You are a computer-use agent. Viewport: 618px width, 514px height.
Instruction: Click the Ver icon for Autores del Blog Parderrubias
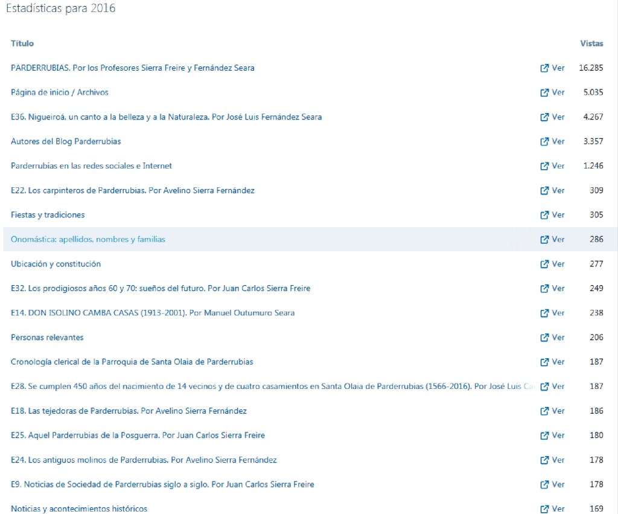[544, 141]
